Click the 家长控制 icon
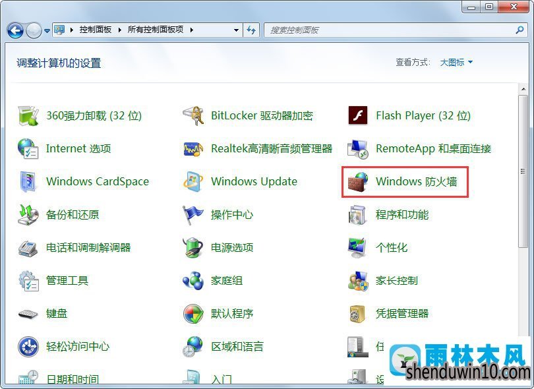This screenshot has width=534, height=389. 357,281
